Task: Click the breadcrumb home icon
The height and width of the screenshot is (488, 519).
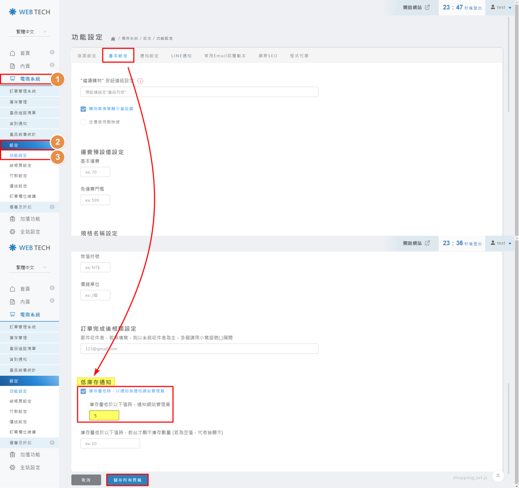Action: (113, 39)
